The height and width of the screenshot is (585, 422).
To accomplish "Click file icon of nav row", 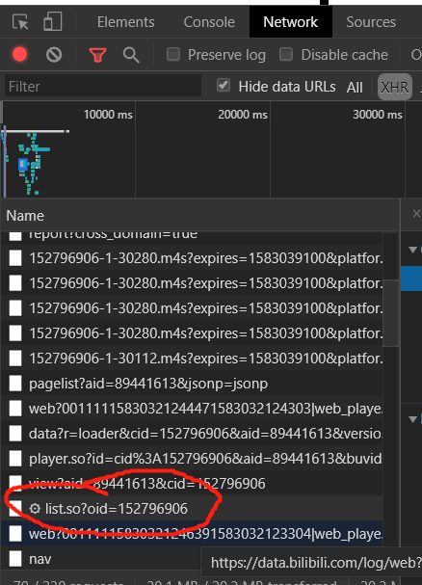I will tap(15, 559).
